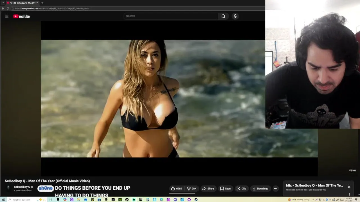Open the ScHoolboy Q channel name link
Viewport: 360px width, 202px height.
[22, 187]
